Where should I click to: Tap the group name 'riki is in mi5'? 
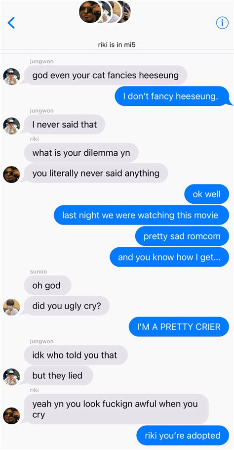tap(117, 45)
